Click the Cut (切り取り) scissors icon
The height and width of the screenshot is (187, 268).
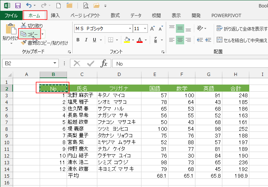tap(24, 26)
